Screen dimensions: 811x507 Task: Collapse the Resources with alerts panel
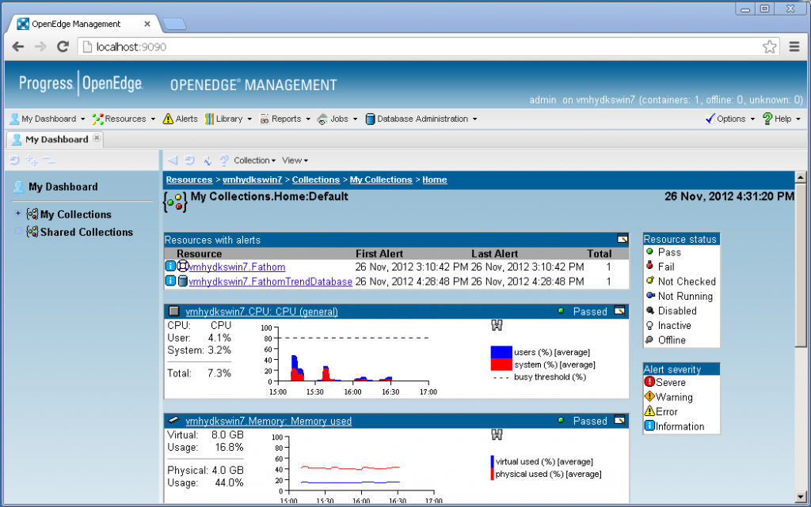[623, 239]
